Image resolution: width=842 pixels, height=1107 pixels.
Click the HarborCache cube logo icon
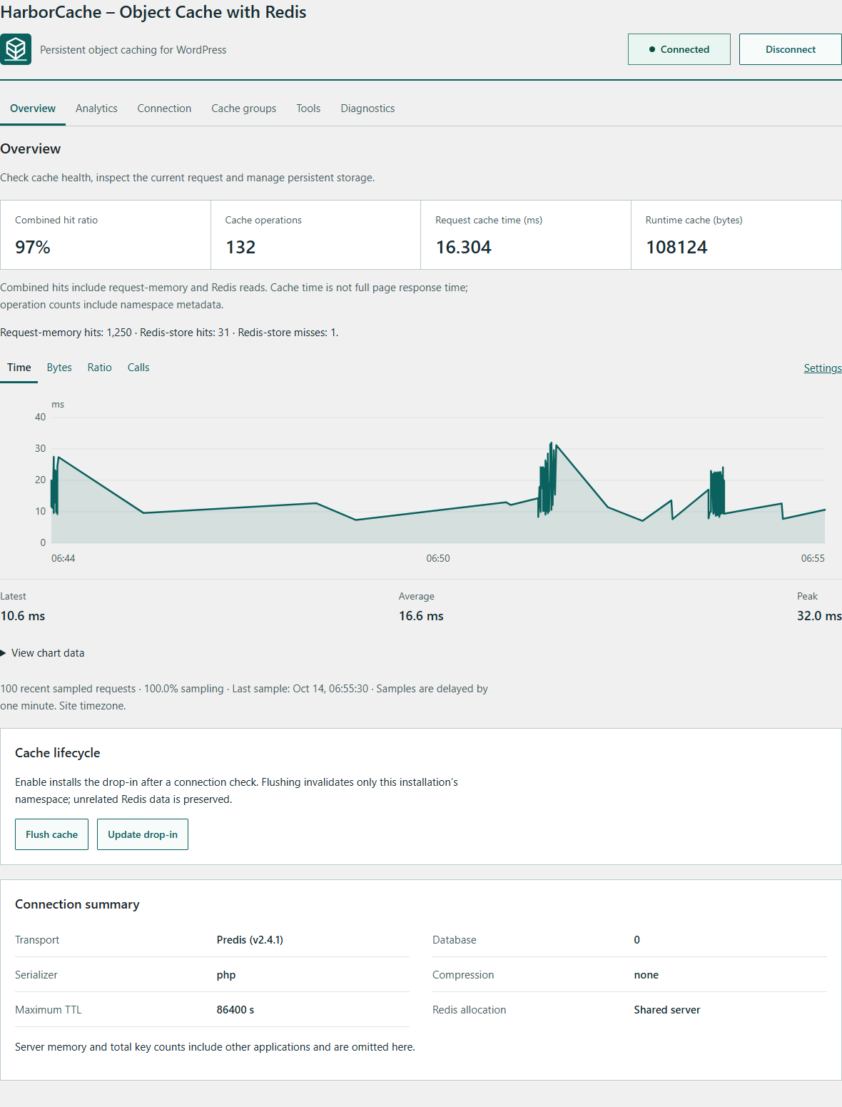(16, 49)
